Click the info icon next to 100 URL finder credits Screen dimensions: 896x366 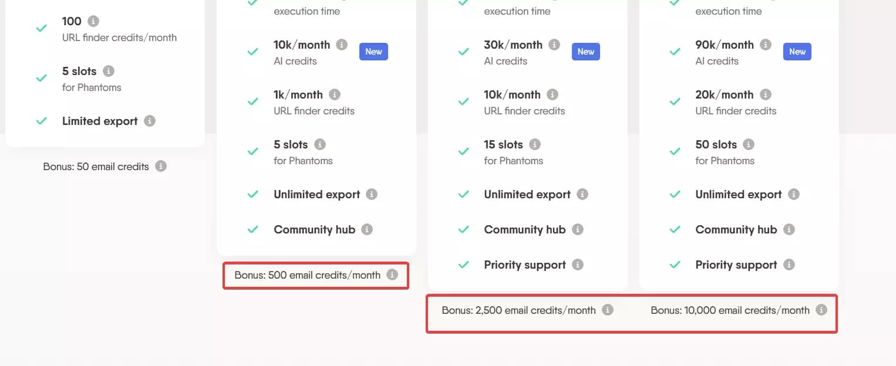point(94,22)
